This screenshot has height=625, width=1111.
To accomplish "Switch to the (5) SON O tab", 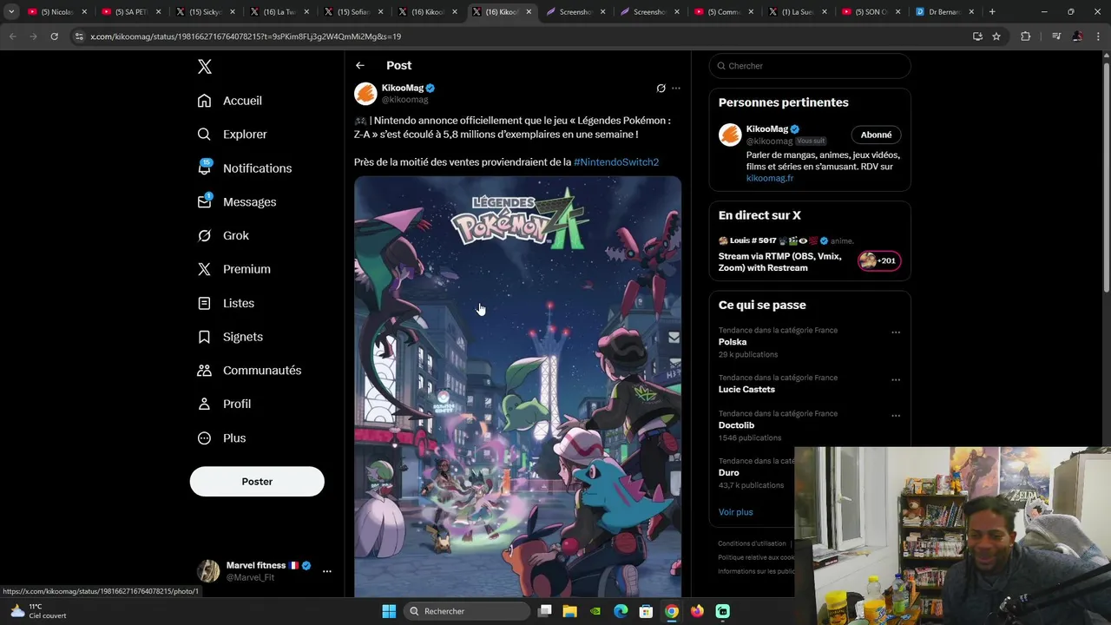I will click(872, 12).
